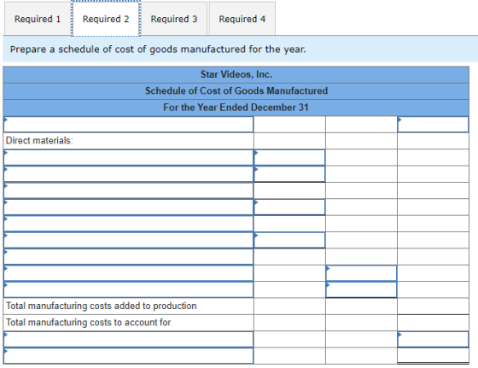Switch to the Required 1 tab
The image size is (478, 368).
coord(38,19)
